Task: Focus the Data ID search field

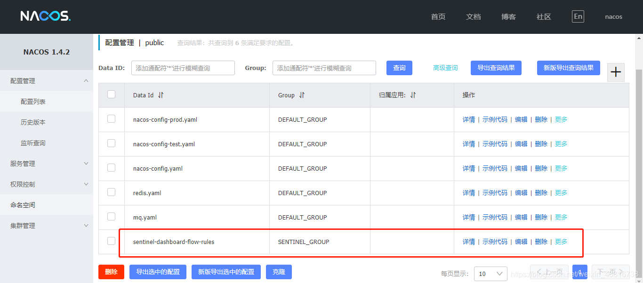Action: coord(183,68)
